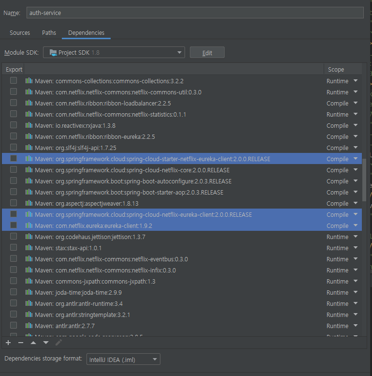Check Export box for joda-time:joda-time:2.9.9
This screenshot has height=376, width=372.
click(14, 292)
